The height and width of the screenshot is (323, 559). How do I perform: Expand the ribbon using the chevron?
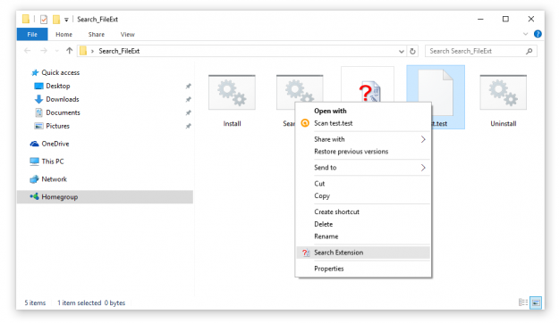click(525, 34)
